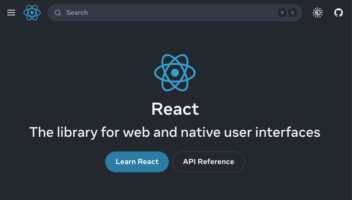Click the word "library" in tagline
Screen dimensions: 352x200
[77, 132]
